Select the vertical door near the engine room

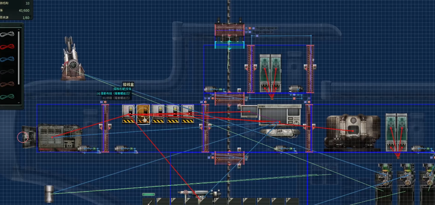pos(105,128)
